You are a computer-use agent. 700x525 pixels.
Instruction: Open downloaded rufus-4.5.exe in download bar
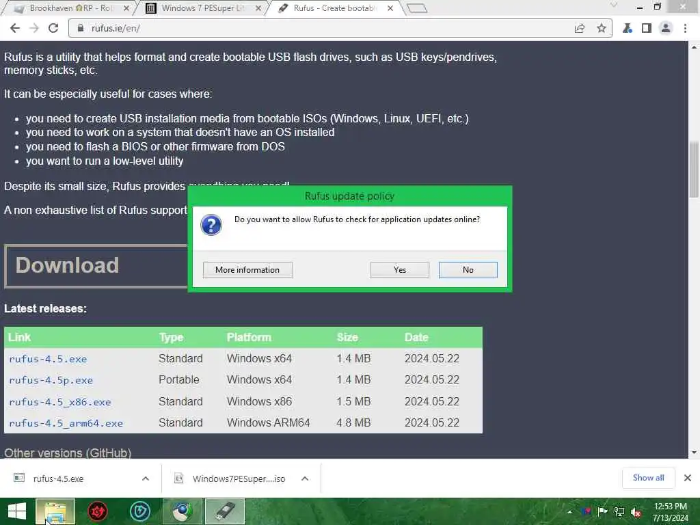[x=58, y=479]
